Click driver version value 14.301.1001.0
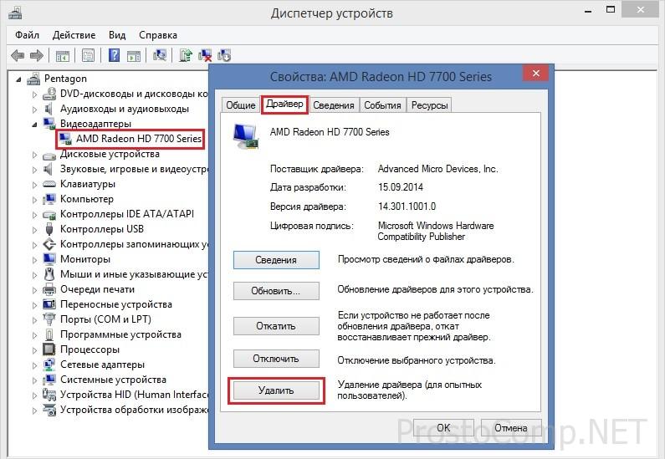The width and height of the screenshot is (665, 459). point(407,207)
